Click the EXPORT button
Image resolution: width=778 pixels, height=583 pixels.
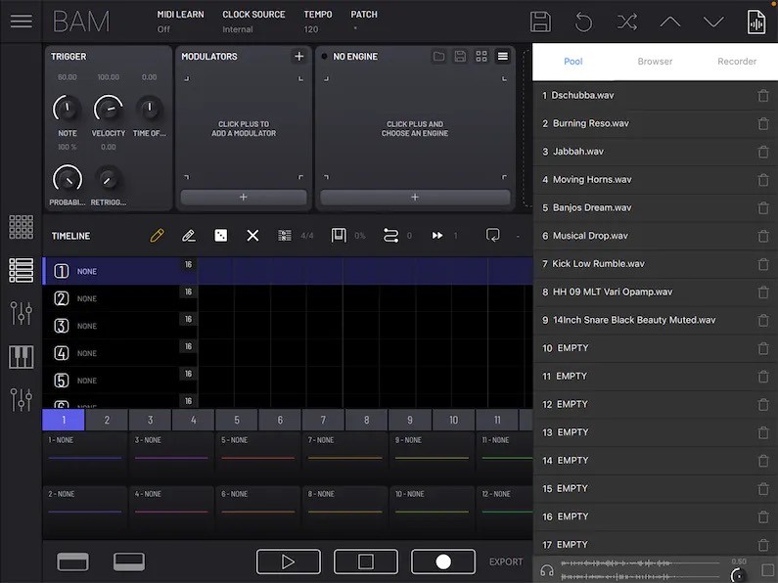click(506, 562)
